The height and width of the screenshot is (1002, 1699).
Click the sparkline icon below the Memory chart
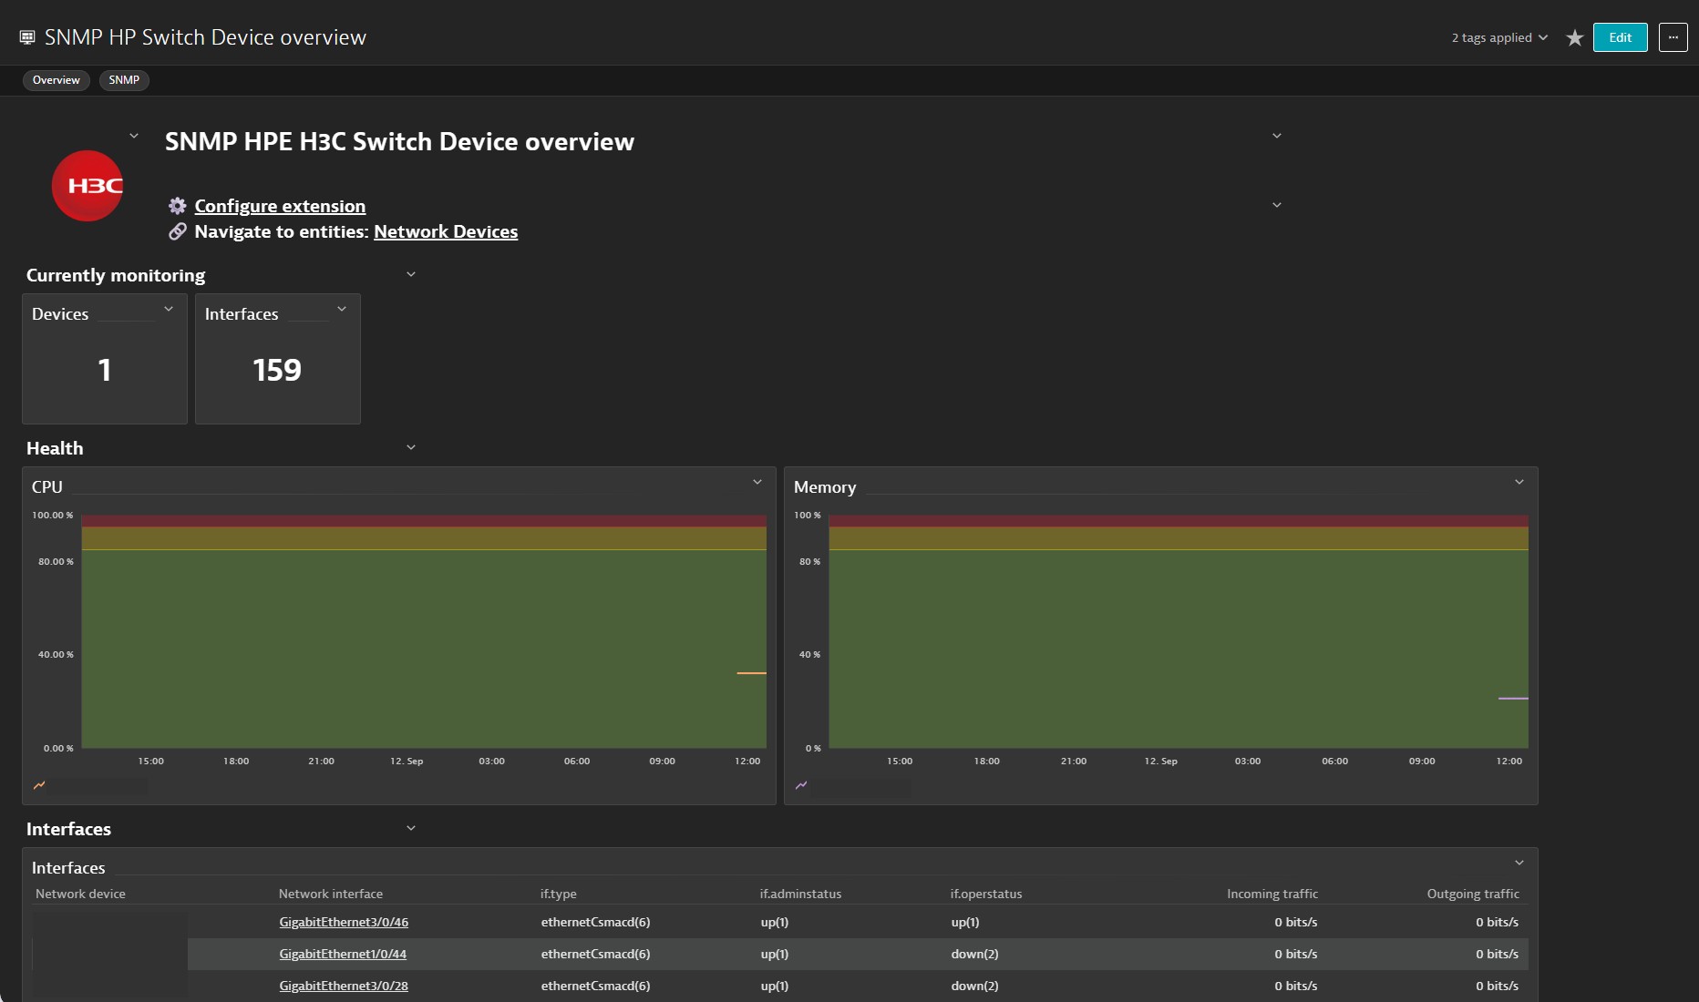point(800,785)
